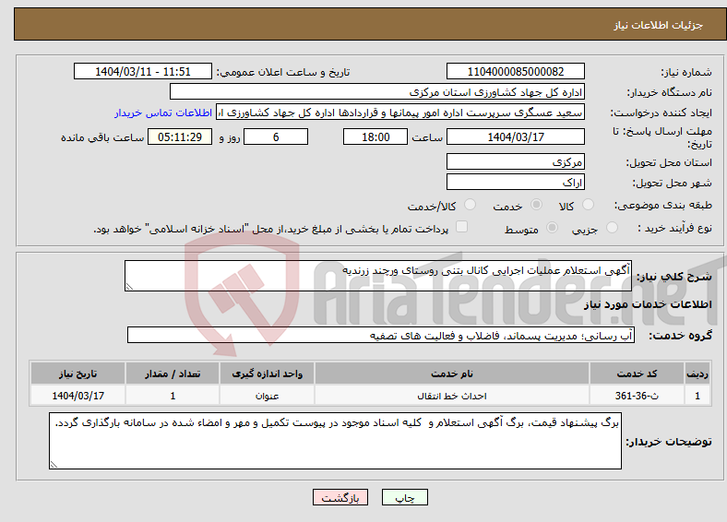Viewport: 727px width, 522px height.
Task: Click the تعداد / مقدار column header
Action: (x=173, y=374)
